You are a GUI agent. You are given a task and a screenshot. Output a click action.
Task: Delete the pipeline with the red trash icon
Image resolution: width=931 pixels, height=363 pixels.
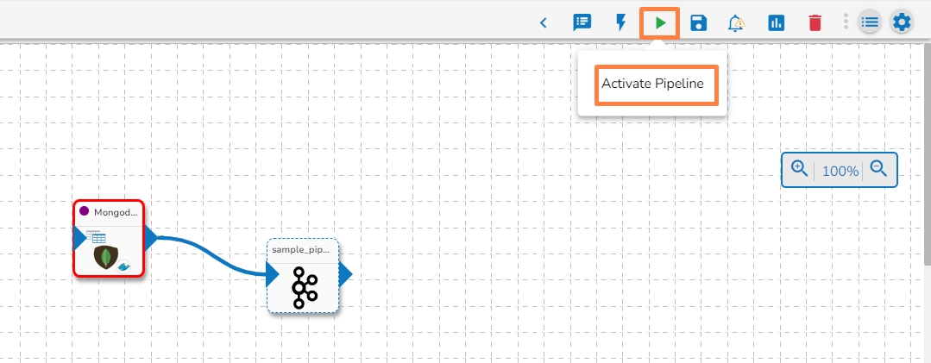click(815, 23)
